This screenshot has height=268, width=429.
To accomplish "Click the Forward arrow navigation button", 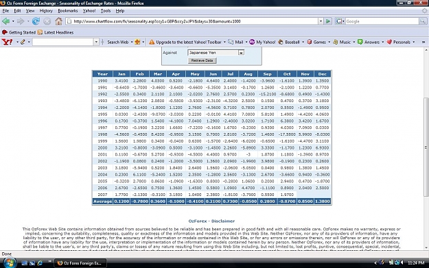I will [x=21, y=21].
